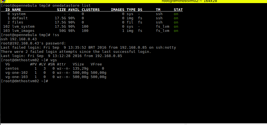Click the 'fil' type in the files row

[130, 22]
